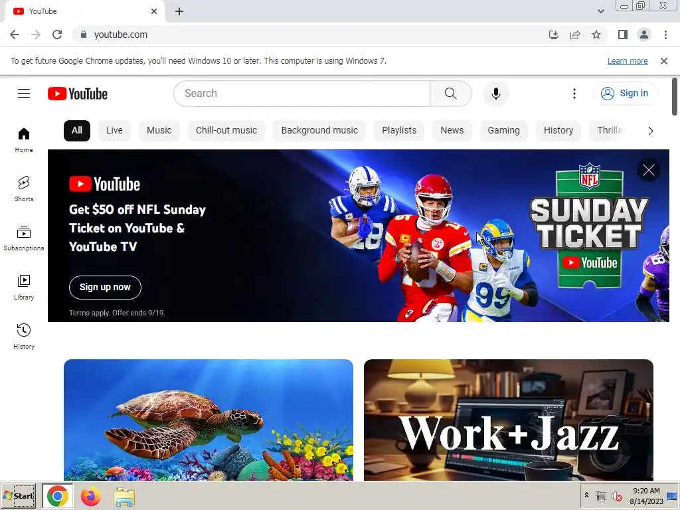
Task: Click the install app icon in address bar
Action: click(554, 35)
